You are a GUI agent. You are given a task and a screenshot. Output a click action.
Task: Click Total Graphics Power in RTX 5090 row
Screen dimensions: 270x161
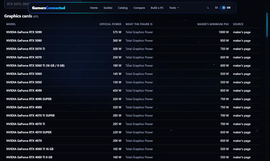pos(139,32)
